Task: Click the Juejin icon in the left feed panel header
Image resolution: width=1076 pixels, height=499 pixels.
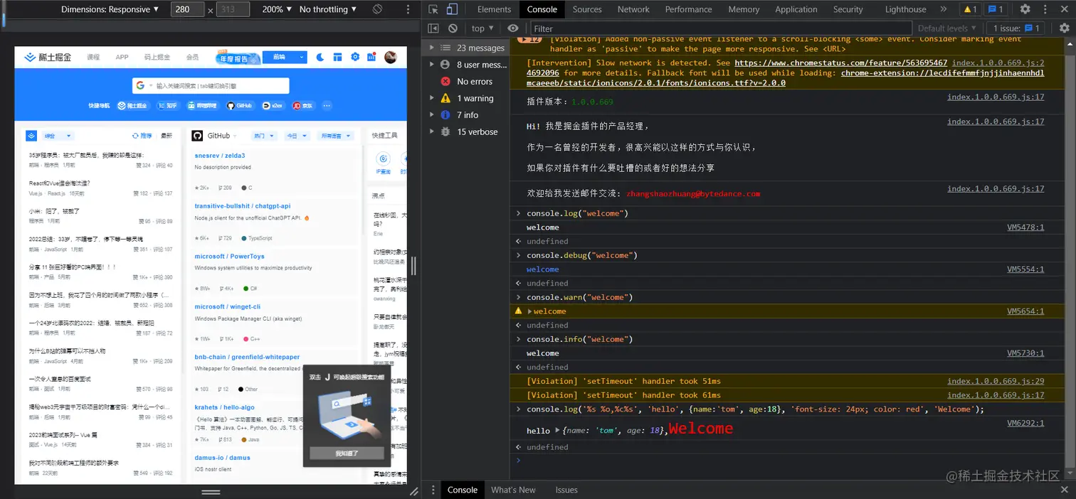Action: coord(31,135)
